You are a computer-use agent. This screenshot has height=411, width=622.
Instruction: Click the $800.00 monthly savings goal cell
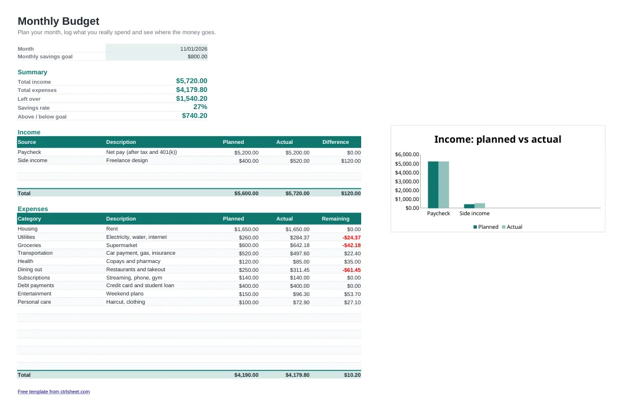157,56
